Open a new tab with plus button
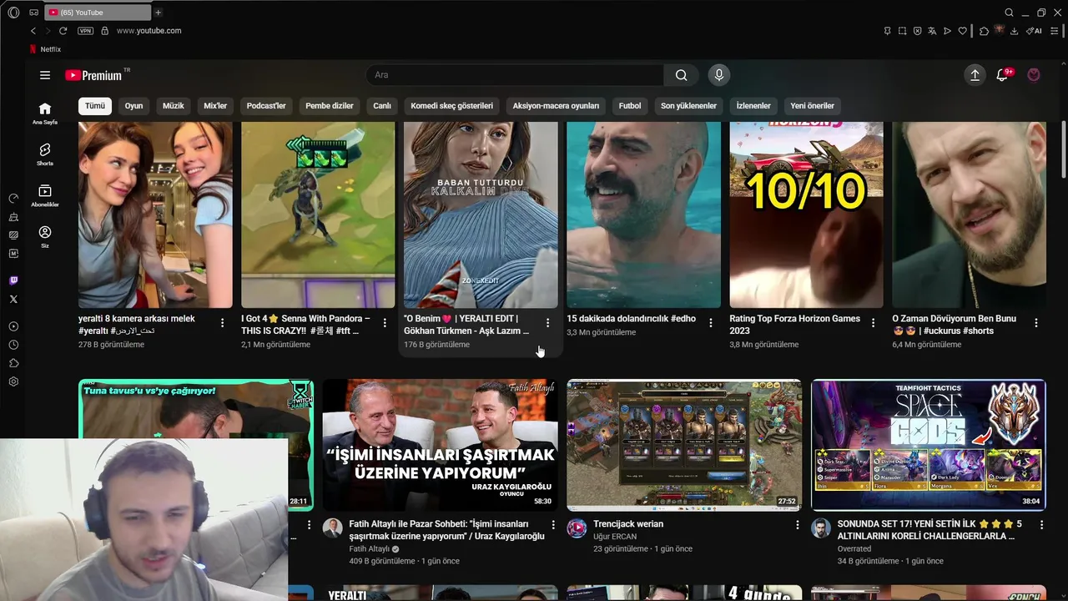Screen dimensions: 1068x601 158,13
